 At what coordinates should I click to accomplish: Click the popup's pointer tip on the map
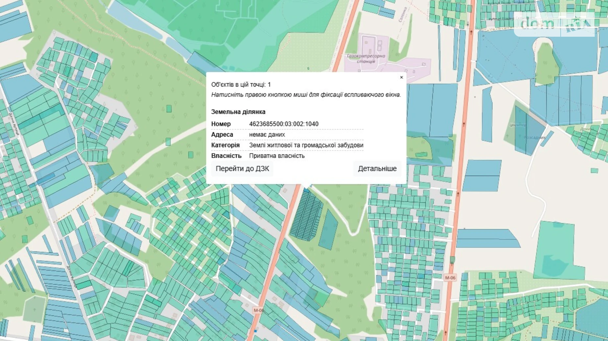(x=306, y=187)
